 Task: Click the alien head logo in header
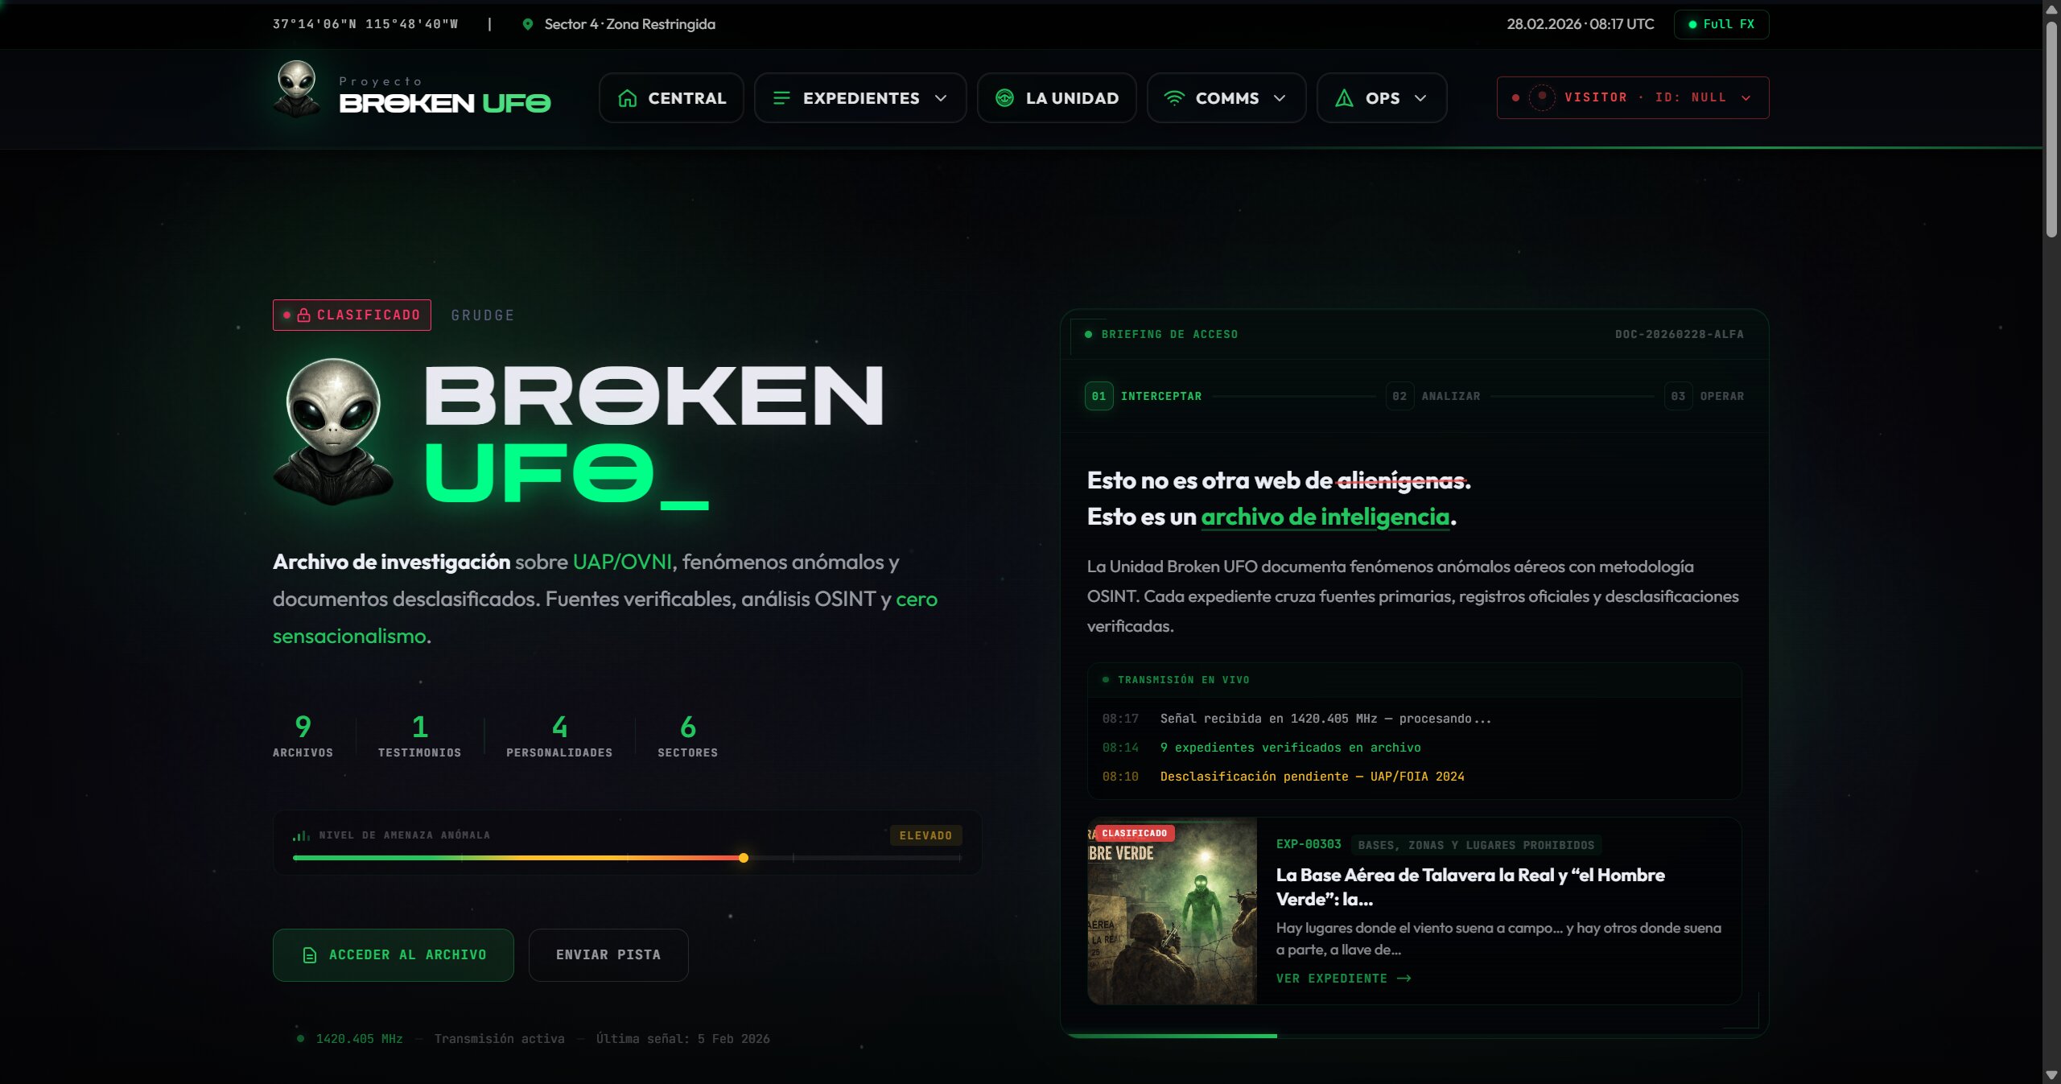click(297, 89)
